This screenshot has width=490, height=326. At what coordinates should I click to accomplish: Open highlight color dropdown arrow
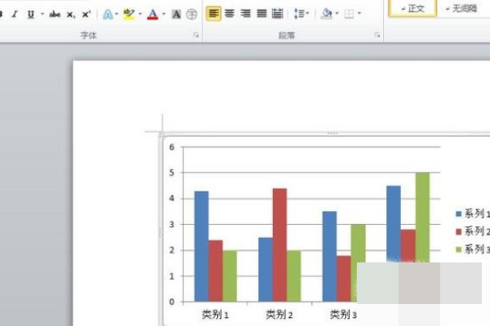(x=140, y=14)
